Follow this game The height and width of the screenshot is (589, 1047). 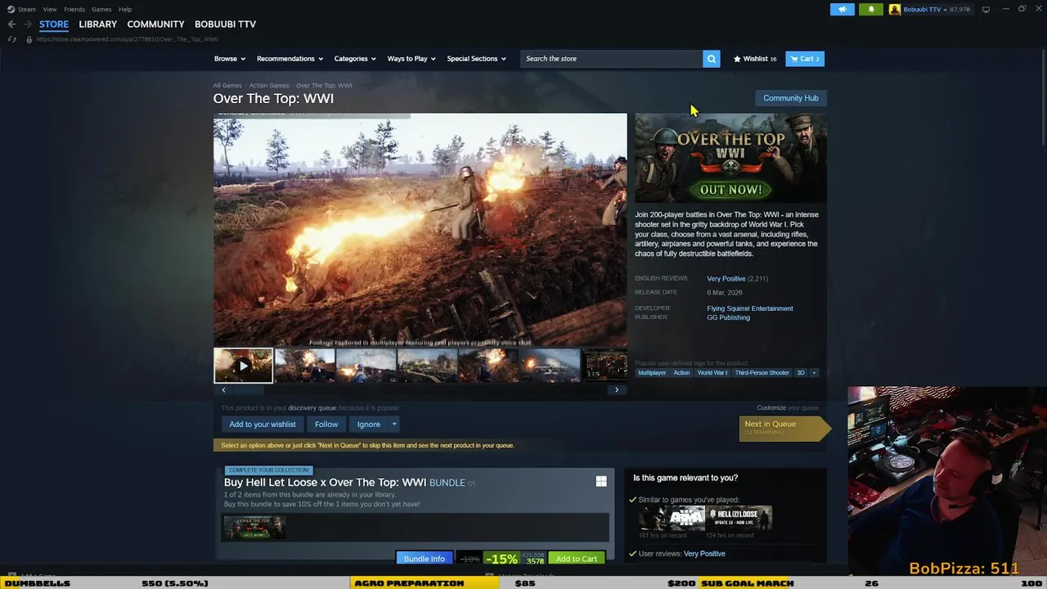326,424
